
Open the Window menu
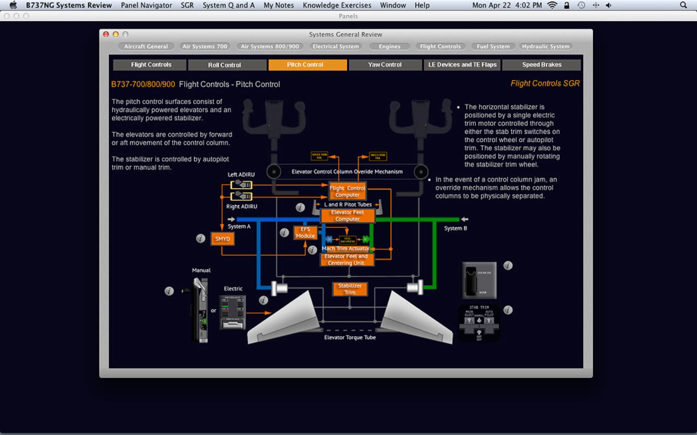coord(393,5)
